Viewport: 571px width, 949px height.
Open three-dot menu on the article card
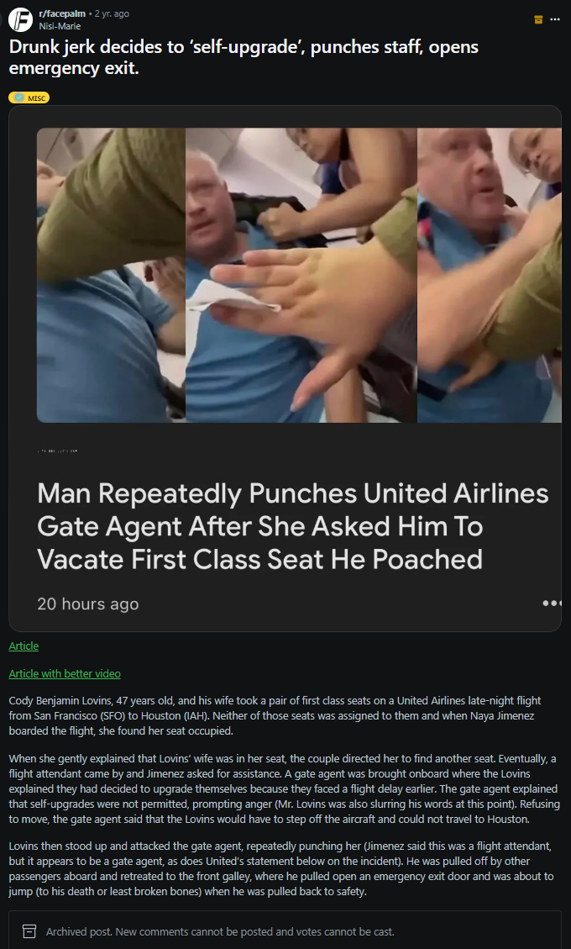pos(553,604)
